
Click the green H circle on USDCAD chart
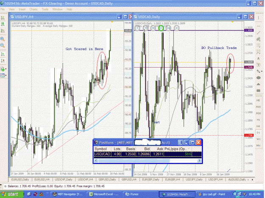161,28
